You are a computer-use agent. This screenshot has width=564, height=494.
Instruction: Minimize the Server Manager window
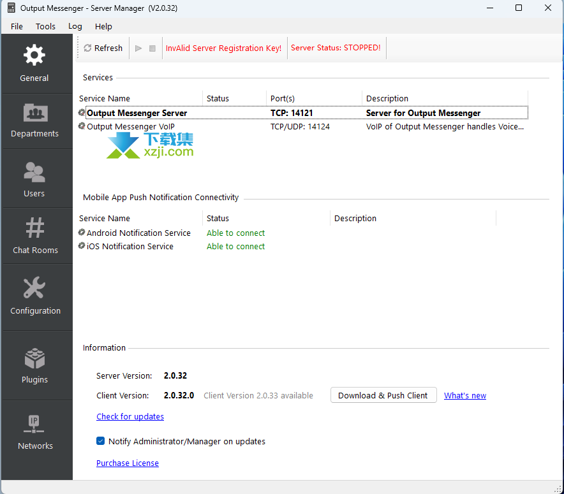[490, 8]
